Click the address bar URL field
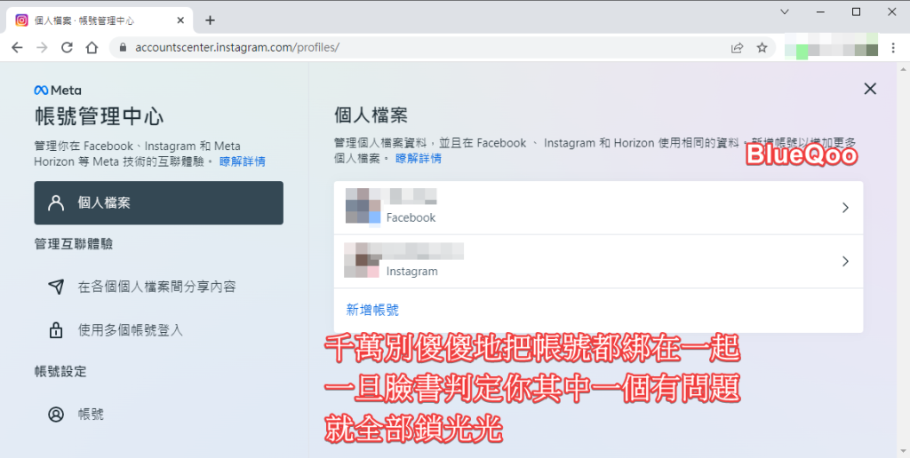Viewport: 910px width, 458px height. coord(400,48)
